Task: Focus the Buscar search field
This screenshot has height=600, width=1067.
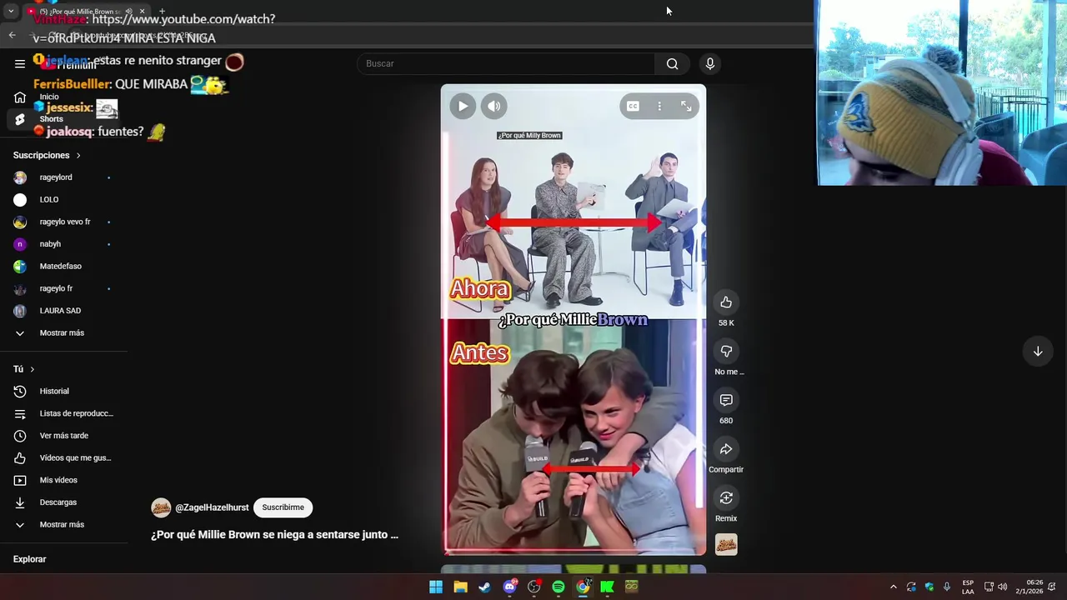Action: click(x=506, y=63)
